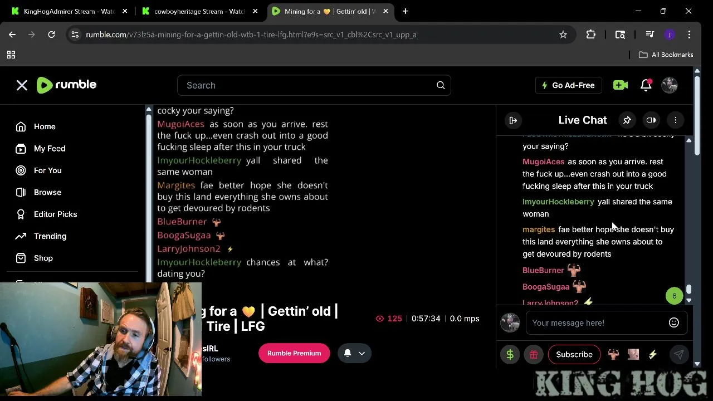Viewport: 713px width, 401px height.
Task: Open Chrome media controls icon
Action: pyautogui.click(x=649, y=35)
